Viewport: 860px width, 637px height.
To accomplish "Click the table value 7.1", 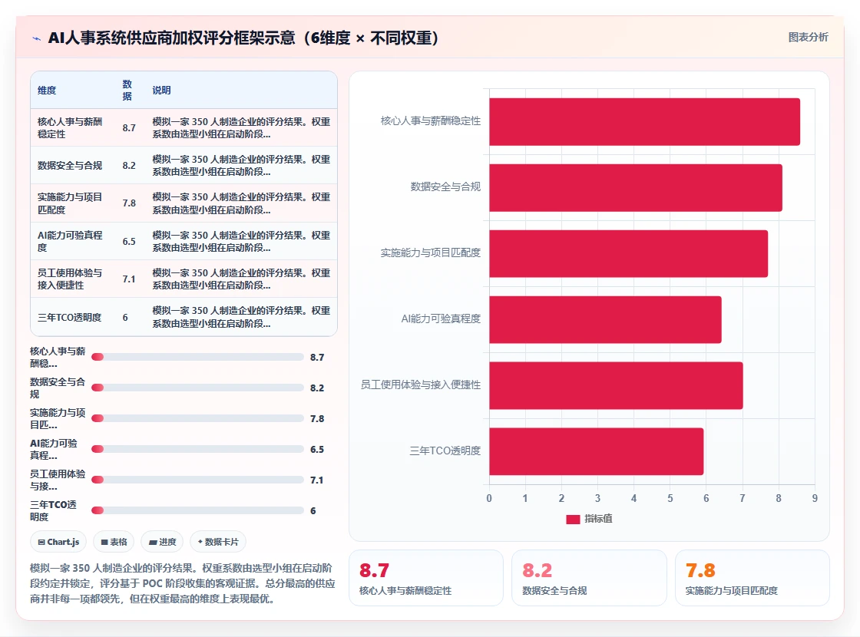I will (x=129, y=279).
